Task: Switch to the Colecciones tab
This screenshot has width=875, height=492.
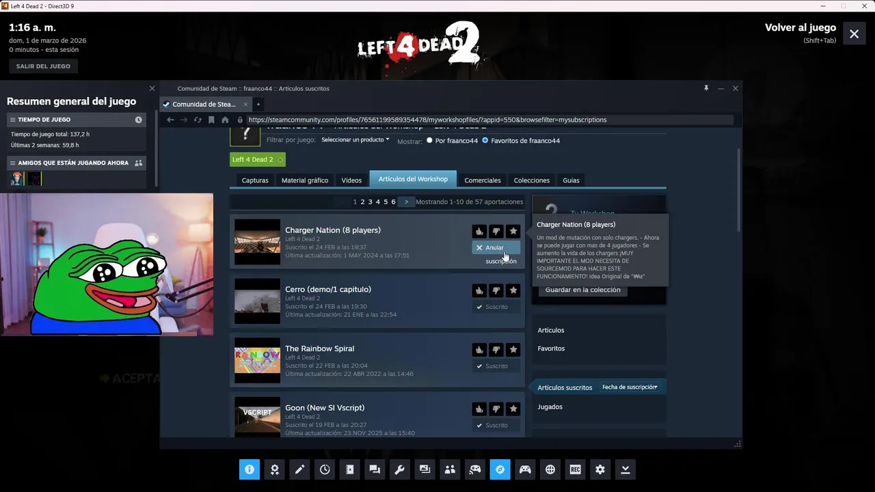Action: pyautogui.click(x=532, y=180)
